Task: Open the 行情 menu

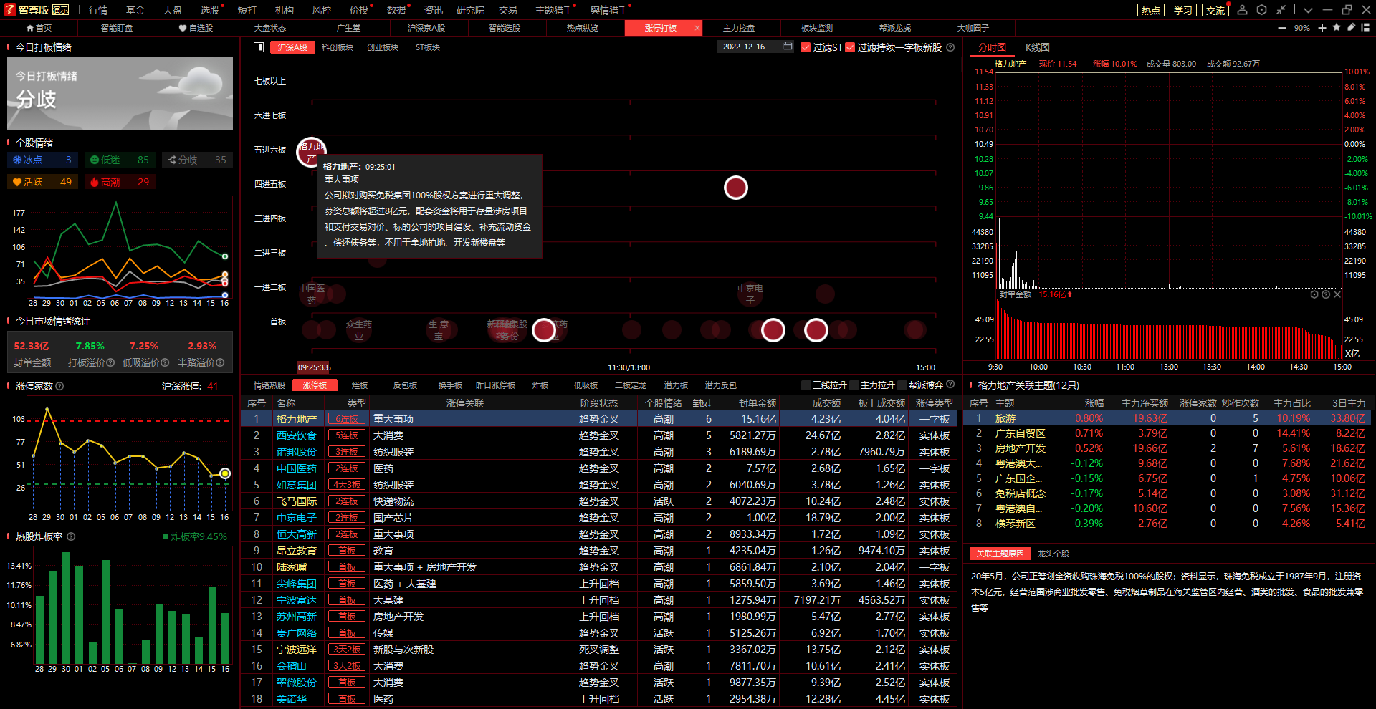Action: point(98,10)
